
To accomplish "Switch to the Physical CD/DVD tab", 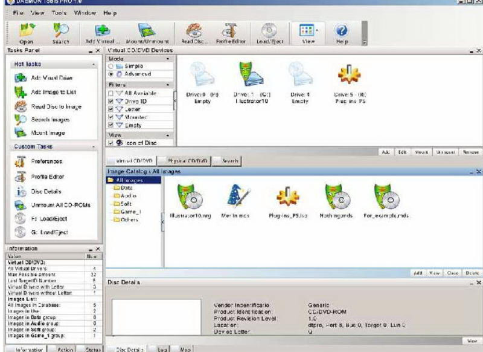I will point(184,161).
